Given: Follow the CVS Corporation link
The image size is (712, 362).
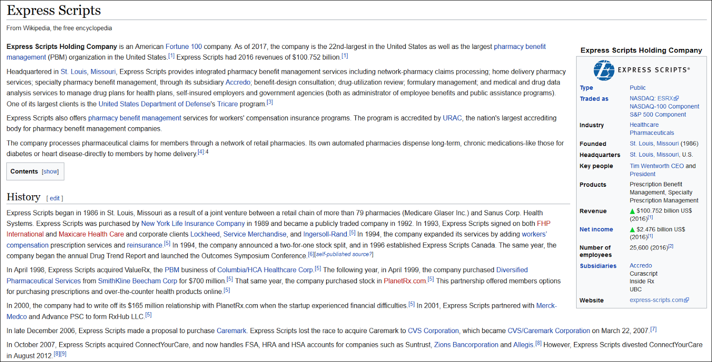Looking at the screenshot, I should tap(433, 331).
